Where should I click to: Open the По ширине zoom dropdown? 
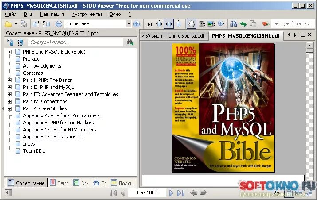click(x=129, y=24)
